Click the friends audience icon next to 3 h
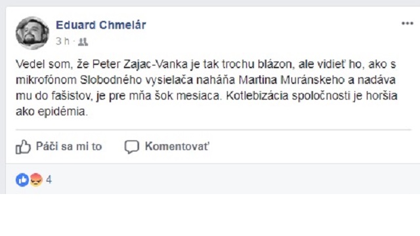 83,42
